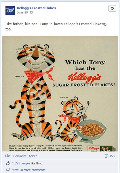Screen dimensions: 120x173
Task: Open the June 20 timestamp link
Action: pyautogui.click(x=22, y=12)
